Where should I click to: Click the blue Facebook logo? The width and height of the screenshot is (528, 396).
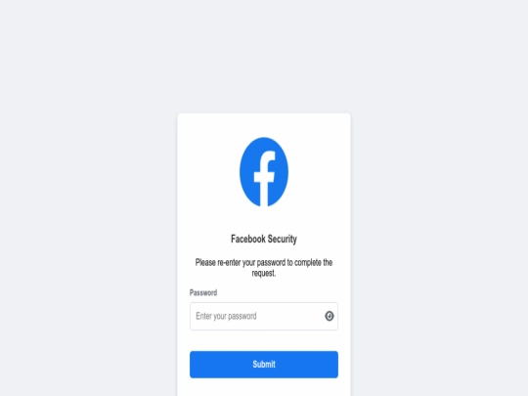[x=264, y=172]
